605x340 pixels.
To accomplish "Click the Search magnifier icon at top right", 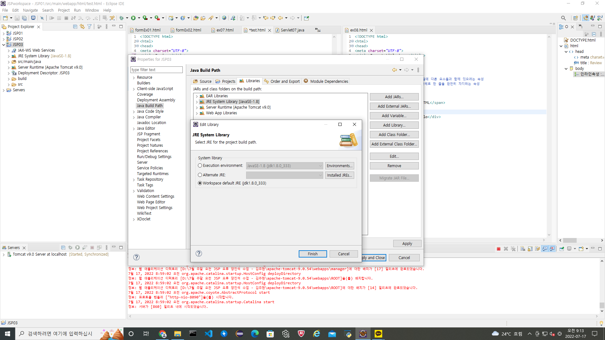I will [x=563, y=18].
